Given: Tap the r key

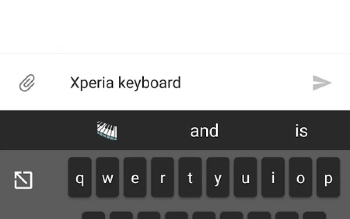Looking at the screenshot, I should [162, 178].
